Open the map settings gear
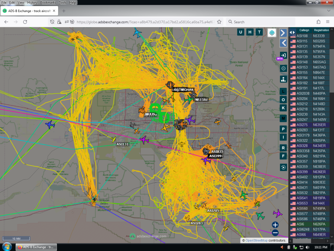Image resolution: width=334 pixels, height=251 pixels. (x=283, y=68)
